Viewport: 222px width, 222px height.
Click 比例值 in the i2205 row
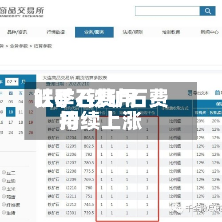(x=175, y=146)
